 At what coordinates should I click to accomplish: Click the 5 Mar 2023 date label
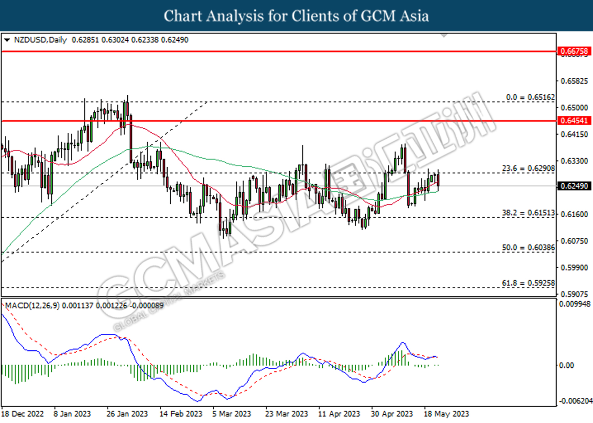232,414
